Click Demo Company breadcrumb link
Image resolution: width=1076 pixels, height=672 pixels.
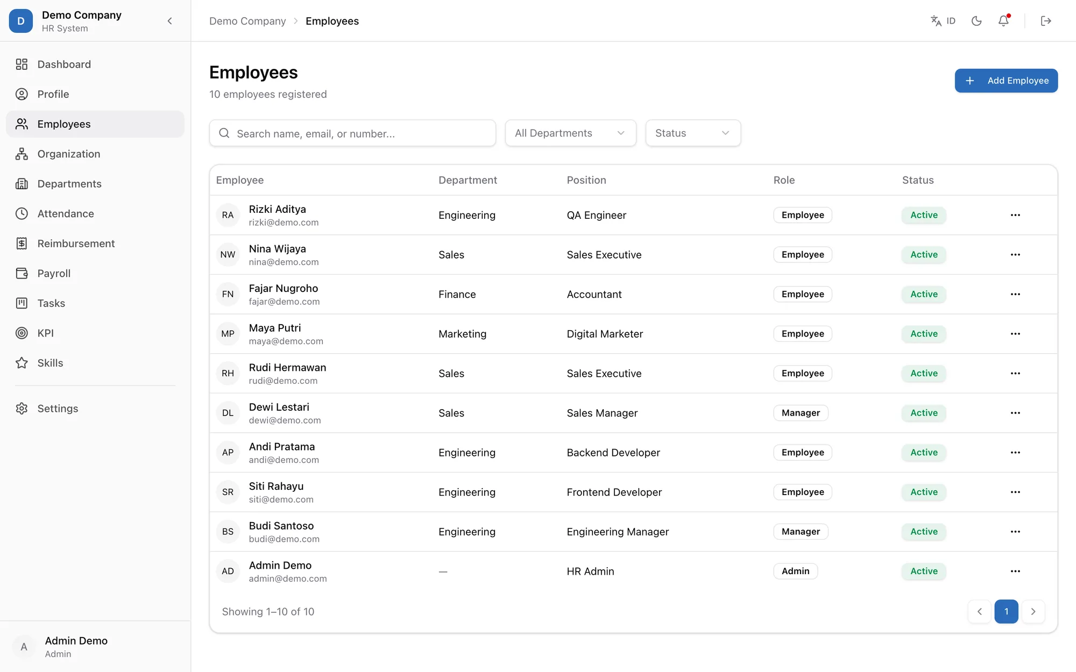click(x=247, y=21)
